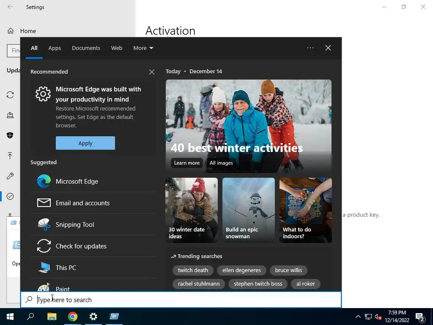Click back arrow in Settings window
Screen dimensions: 433x325
[x=10, y=7]
